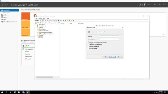Viewport: 168px width, 94px height.
Task: Expand File and Storage Services arrow
Action: coord(18,22)
